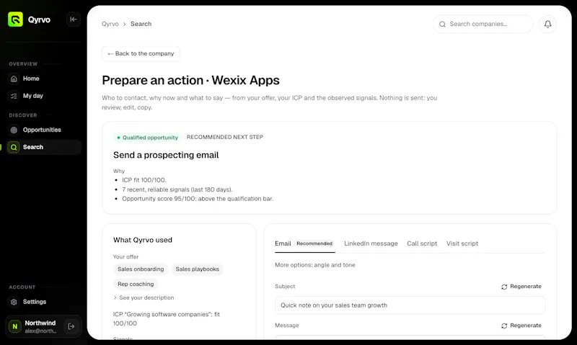This screenshot has width=577, height=345.
Task: Click the 7 recent, reliable signals bullet
Action: (x=177, y=189)
